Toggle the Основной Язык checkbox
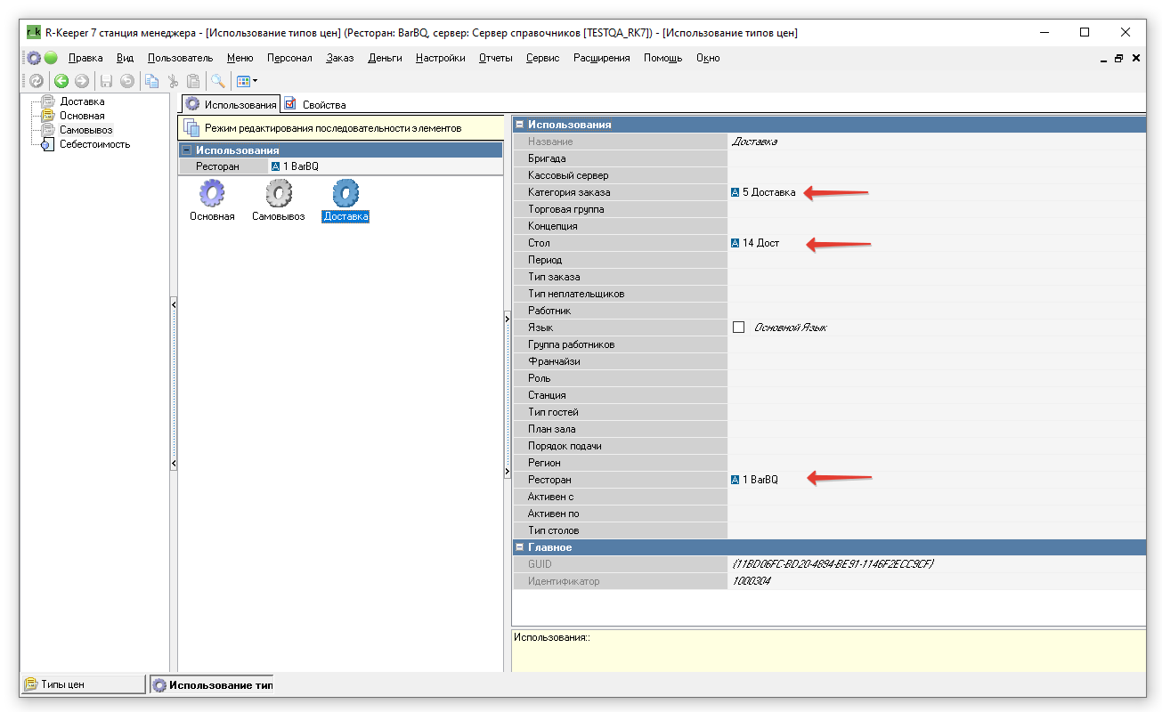Image resolution: width=1162 pixels, height=712 pixels. 738,328
